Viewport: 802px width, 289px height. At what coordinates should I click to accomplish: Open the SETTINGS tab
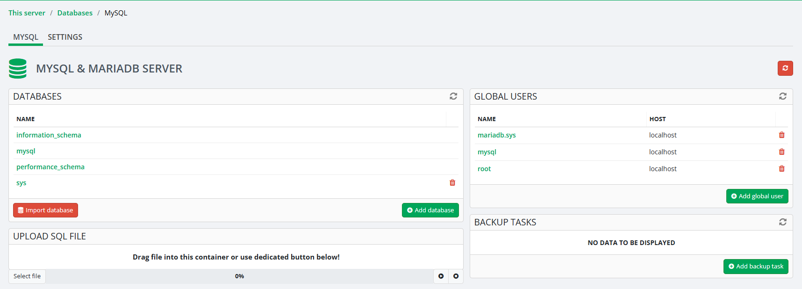tap(65, 37)
